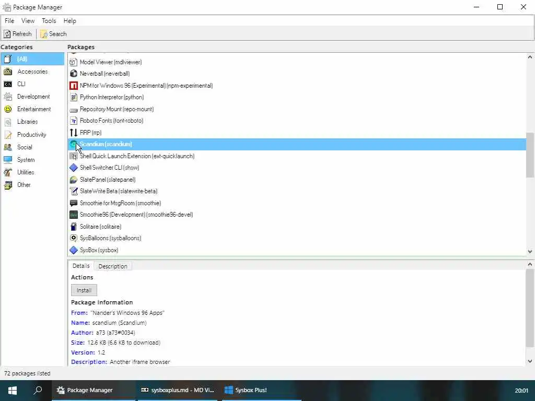Open the View menu

pyautogui.click(x=28, y=21)
